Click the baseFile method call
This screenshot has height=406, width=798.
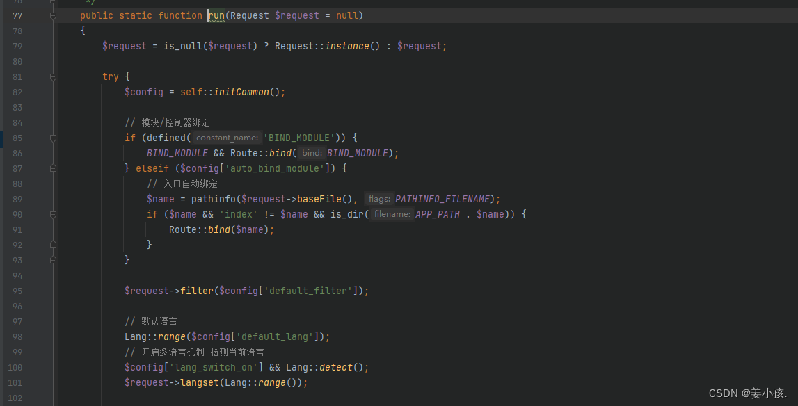[319, 199]
